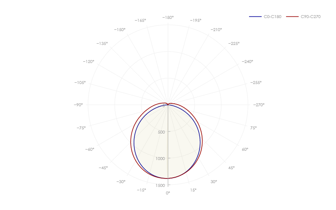Click the negative −45° angle label
The height and width of the screenshot is (210, 336).
[x=103, y=168]
